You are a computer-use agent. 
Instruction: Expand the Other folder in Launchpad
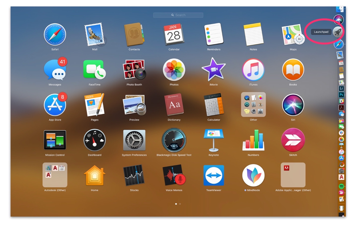tap(253, 104)
